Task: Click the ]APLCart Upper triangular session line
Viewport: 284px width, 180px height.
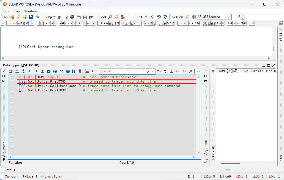Action: click(46, 47)
